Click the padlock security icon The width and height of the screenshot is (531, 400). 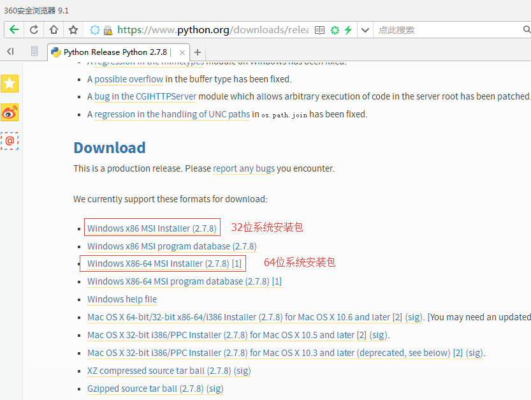coord(108,31)
